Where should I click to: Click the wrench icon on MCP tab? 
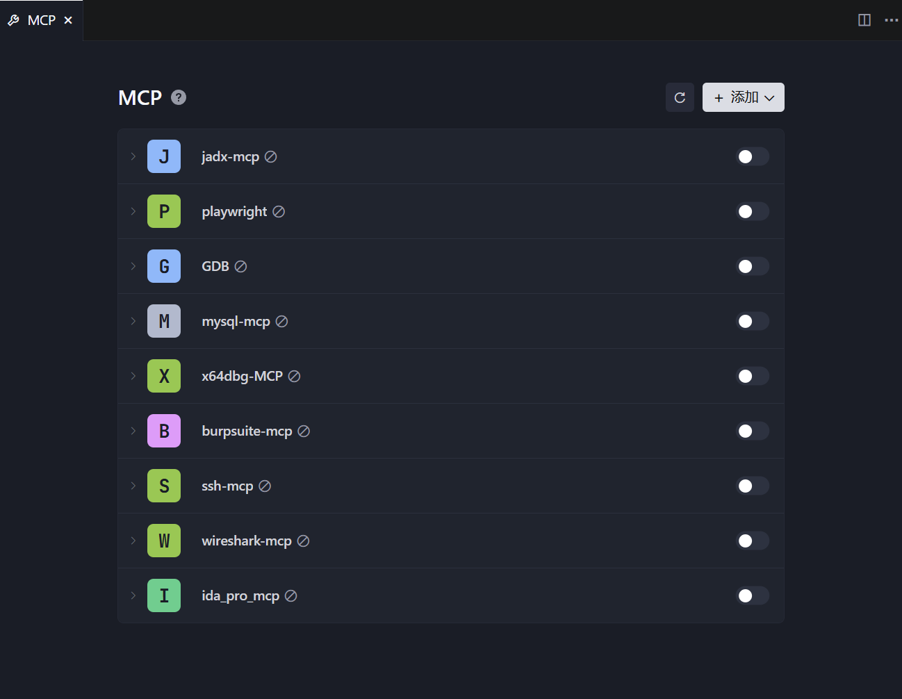[13, 20]
